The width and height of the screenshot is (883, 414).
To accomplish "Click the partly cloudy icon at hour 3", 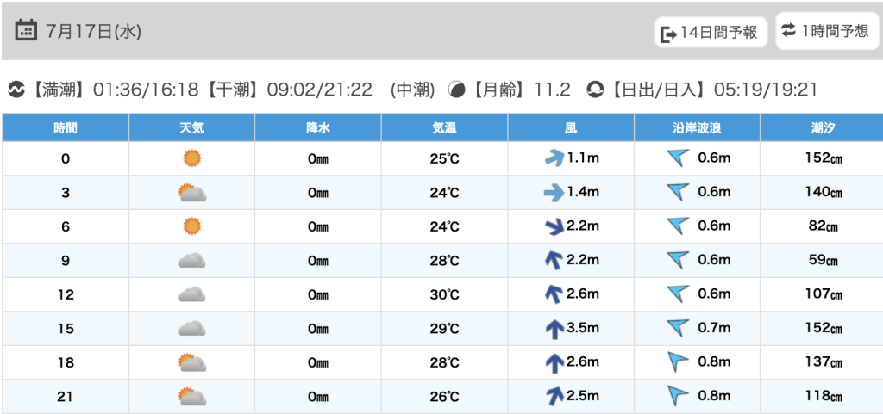I will [x=192, y=193].
